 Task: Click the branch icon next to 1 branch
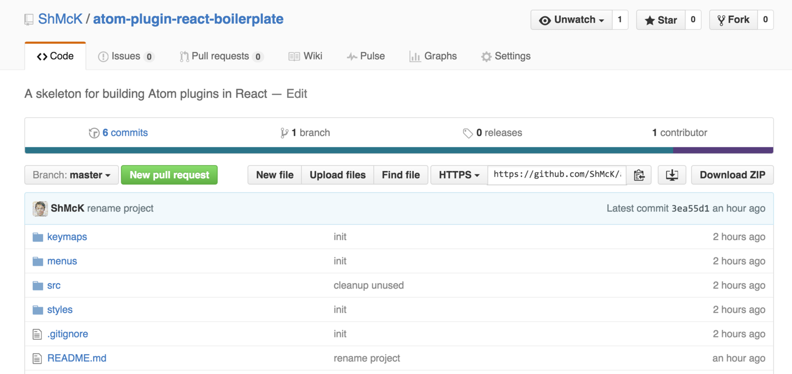[284, 133]
